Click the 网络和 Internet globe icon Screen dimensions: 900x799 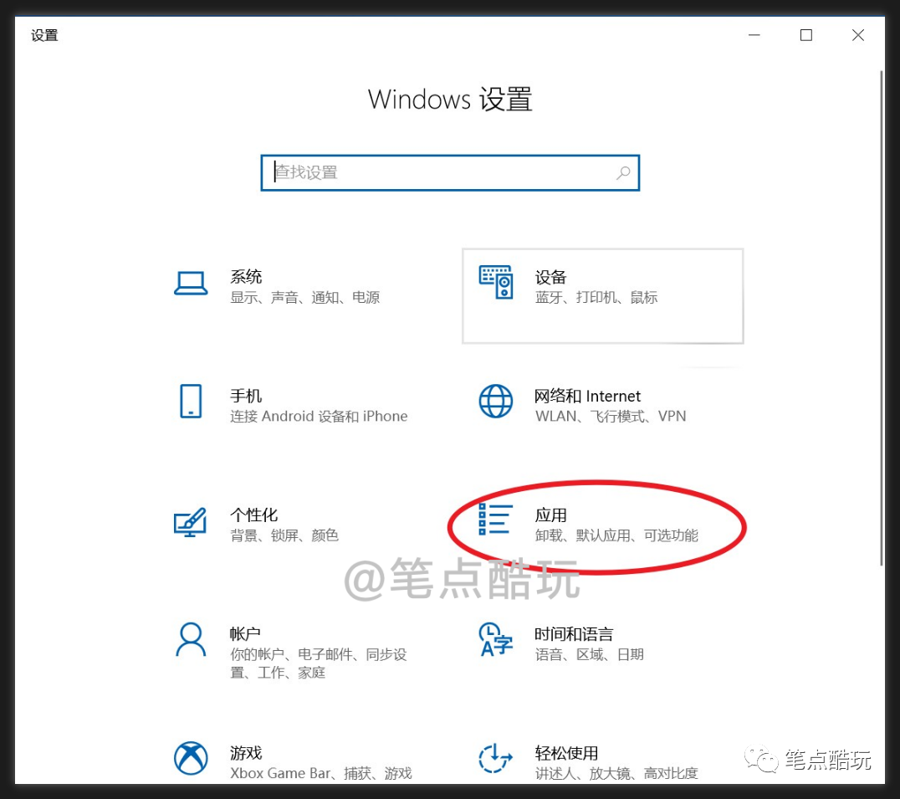496,402
